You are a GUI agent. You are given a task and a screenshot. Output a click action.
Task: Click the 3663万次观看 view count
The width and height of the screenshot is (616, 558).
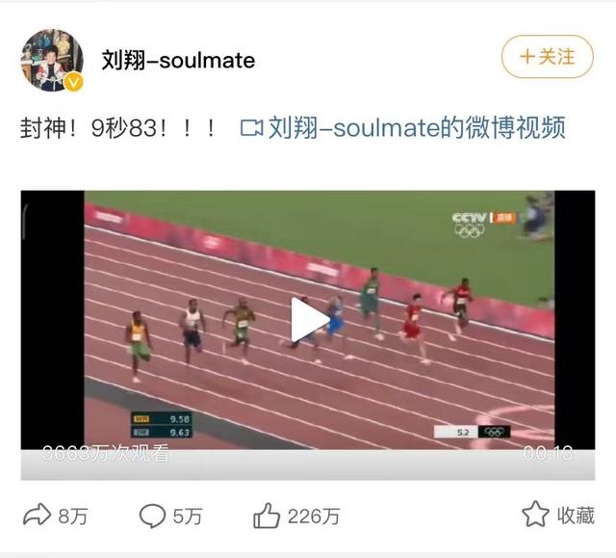click(106, 453)
